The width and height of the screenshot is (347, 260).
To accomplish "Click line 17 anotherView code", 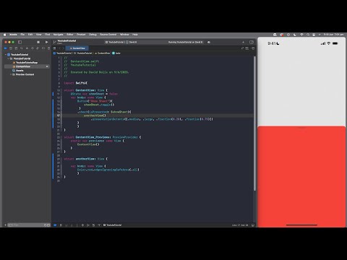I will click(x=95, y=116).
